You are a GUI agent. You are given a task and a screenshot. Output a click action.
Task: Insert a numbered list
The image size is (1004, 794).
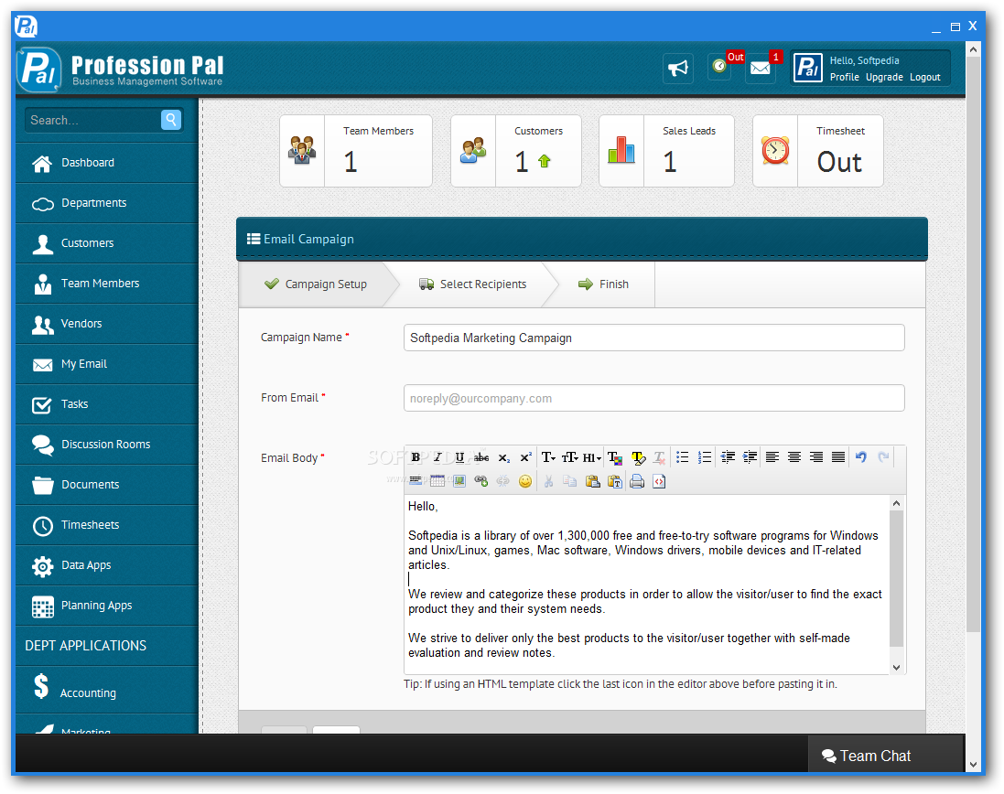[705, 457]
